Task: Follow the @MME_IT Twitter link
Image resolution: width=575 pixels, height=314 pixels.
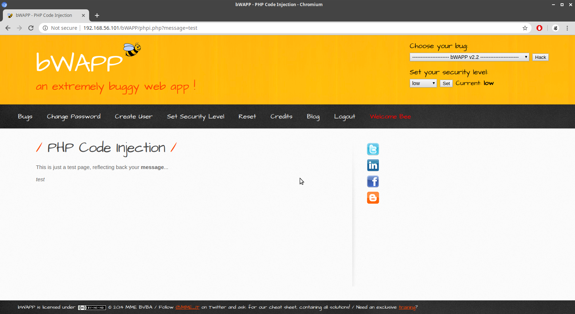Action: click(x=187, y=307)
